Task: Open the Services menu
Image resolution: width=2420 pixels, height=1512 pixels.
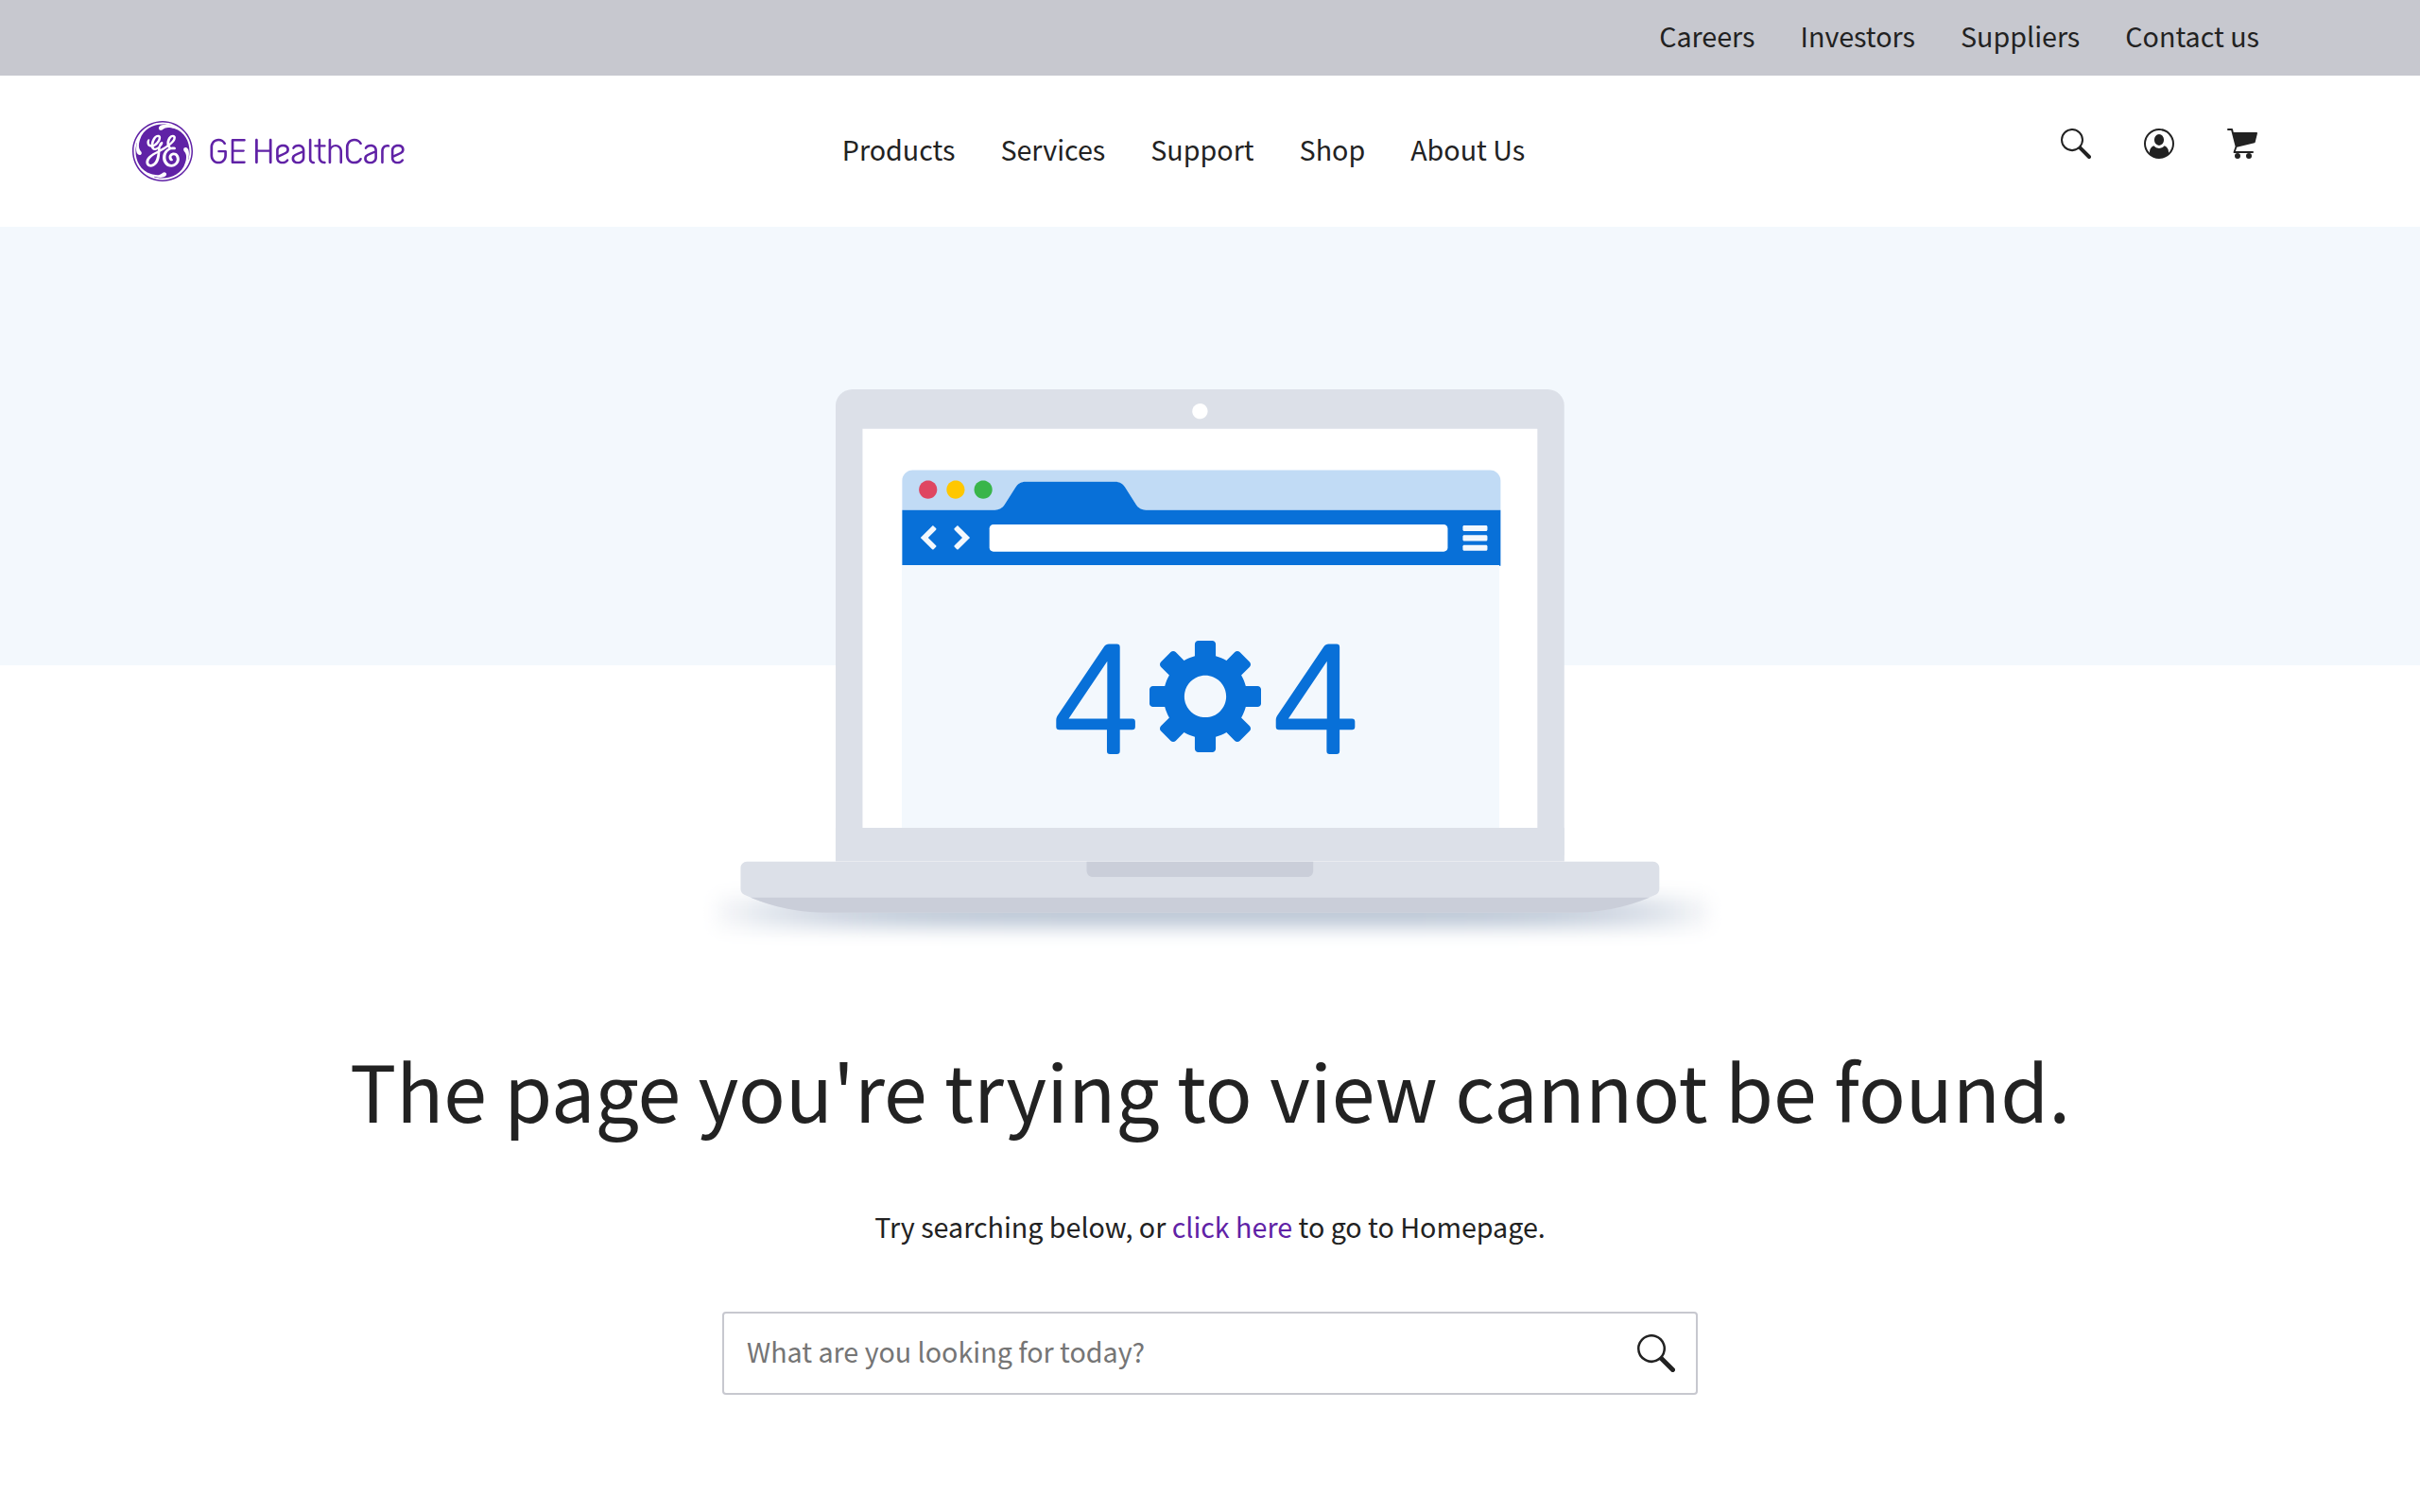Action: 1052,150
